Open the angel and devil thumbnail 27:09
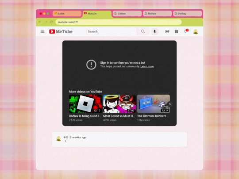The image size is (239, 179). point(119,104)
